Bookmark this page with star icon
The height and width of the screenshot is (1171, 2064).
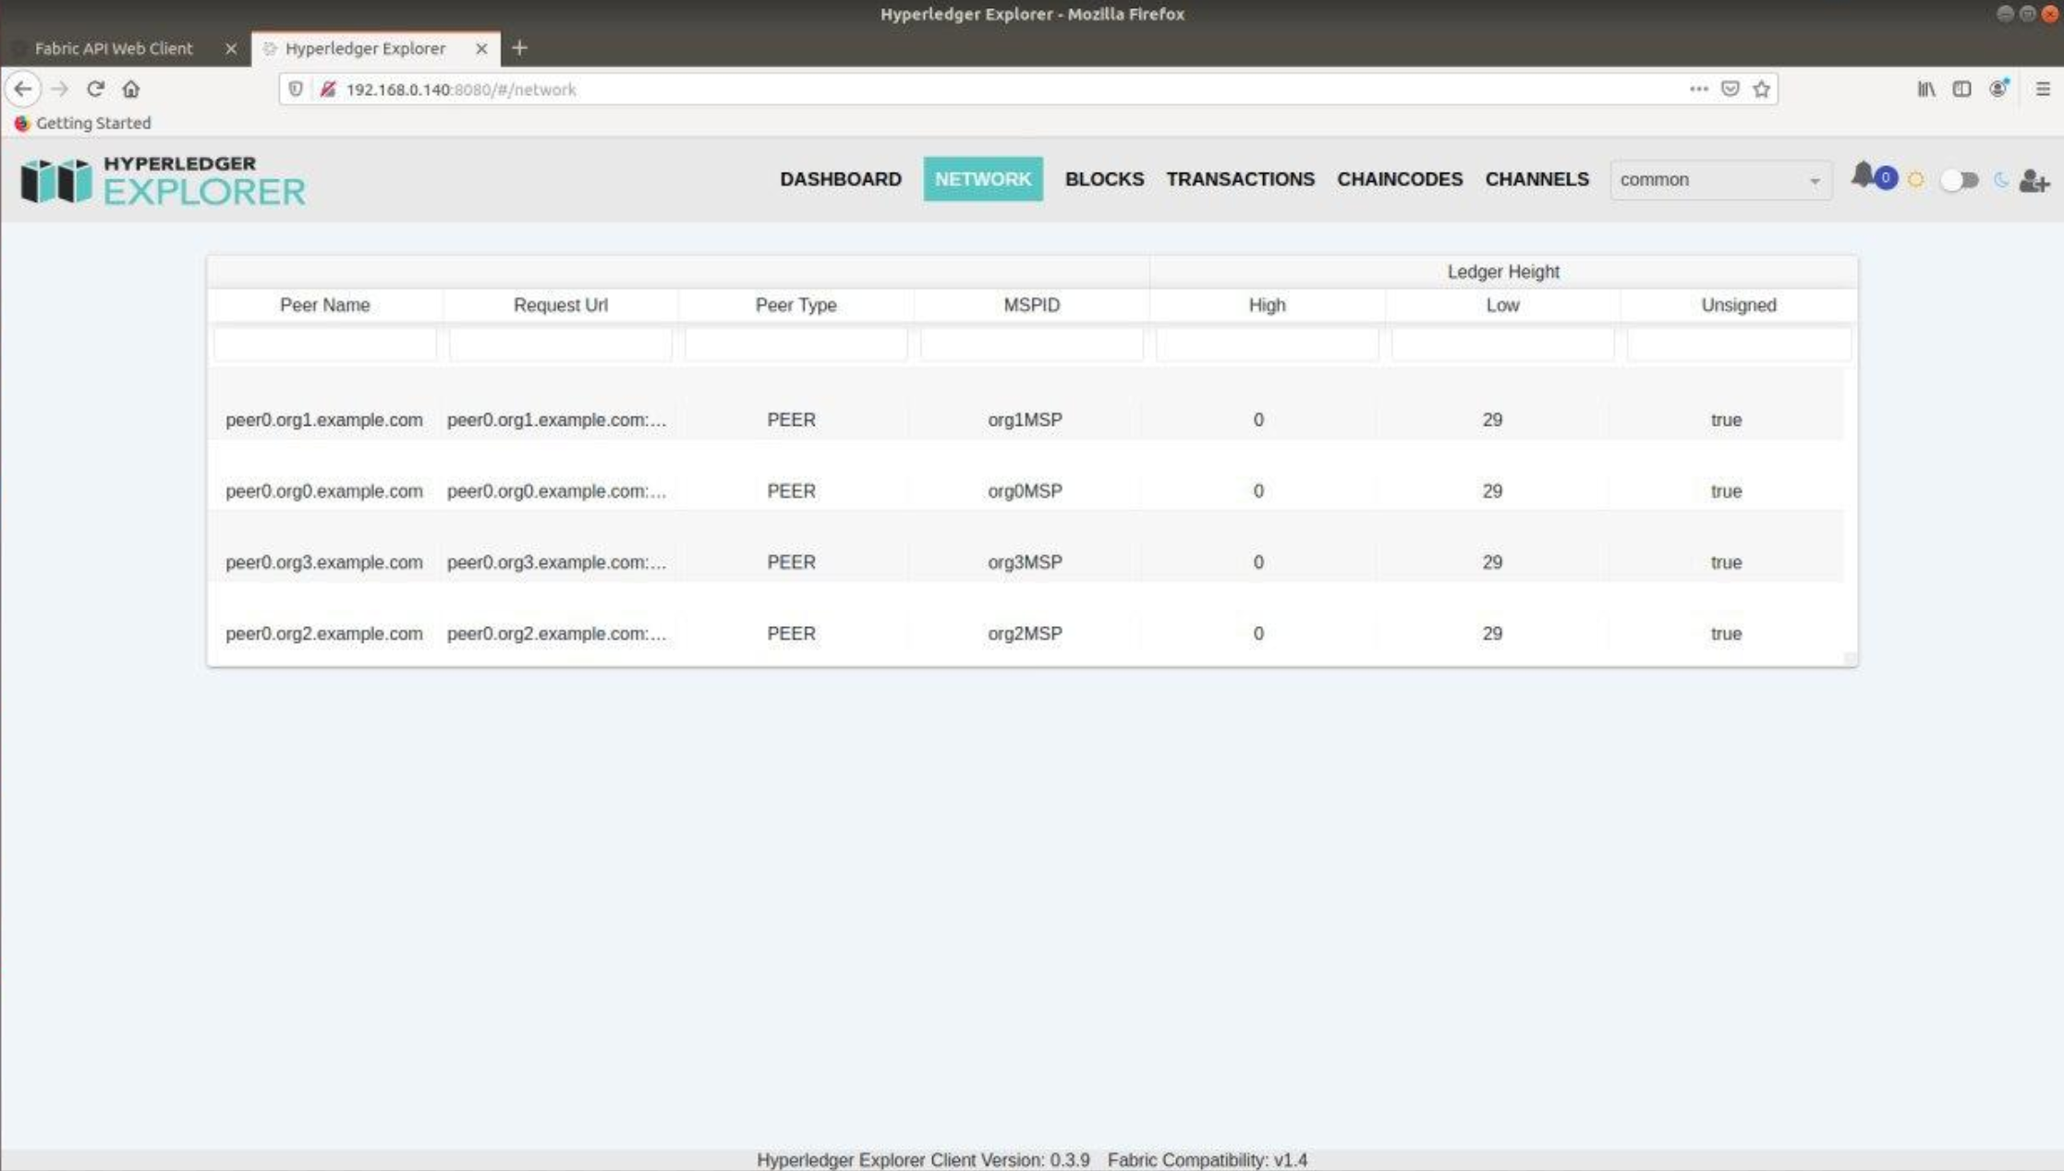[1761, 90]
